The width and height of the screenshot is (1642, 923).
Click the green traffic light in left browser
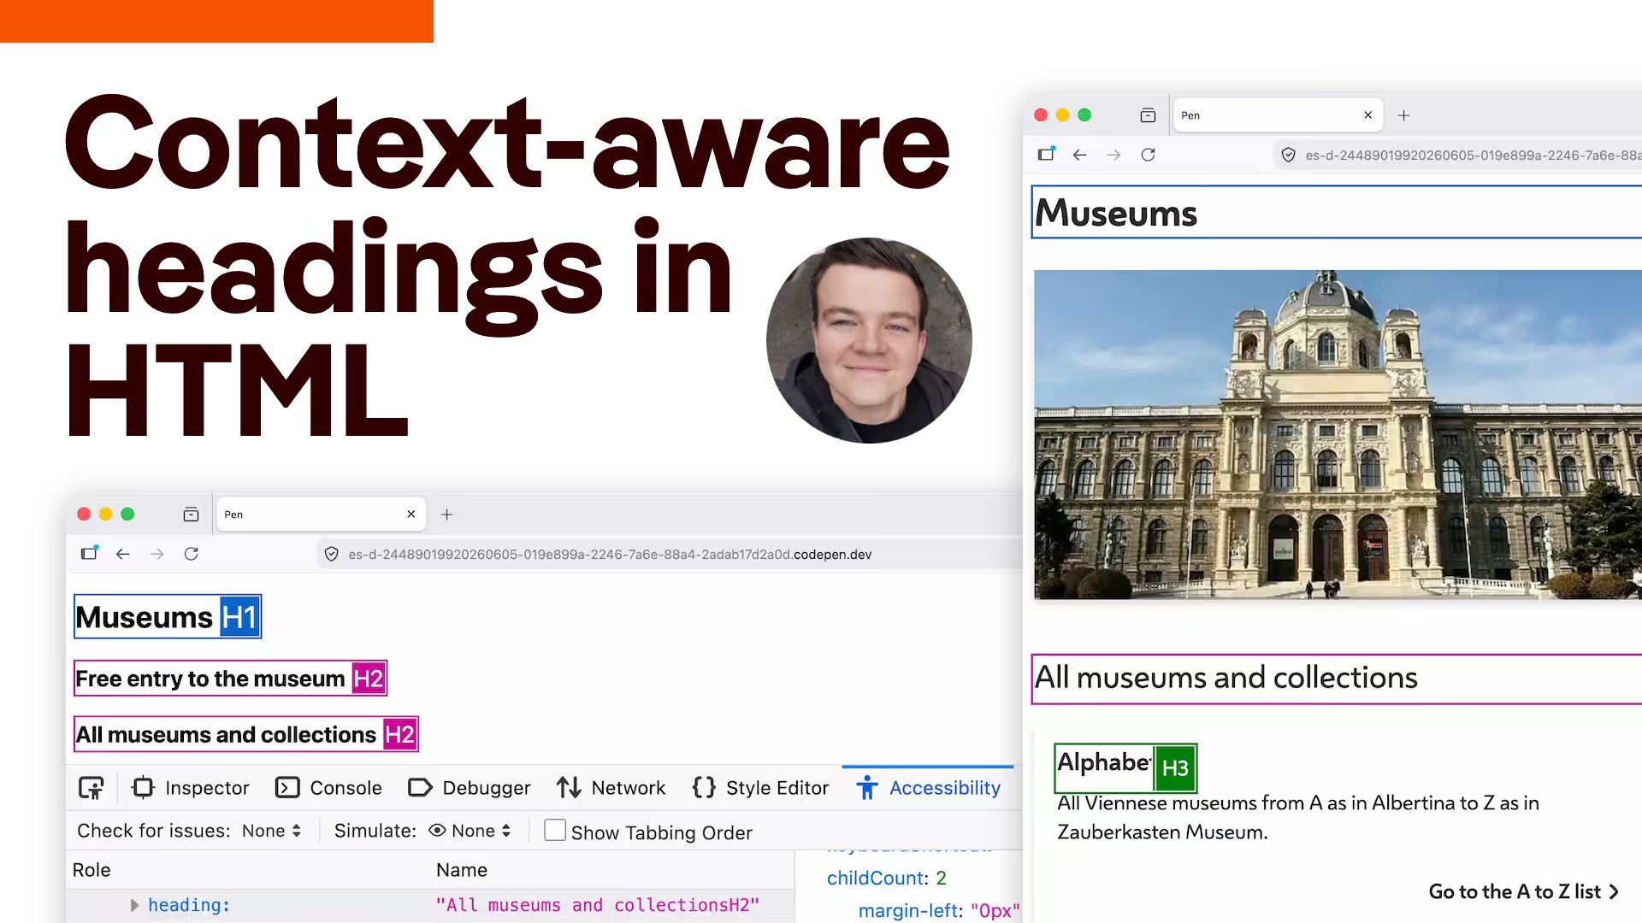coord(127,514)
